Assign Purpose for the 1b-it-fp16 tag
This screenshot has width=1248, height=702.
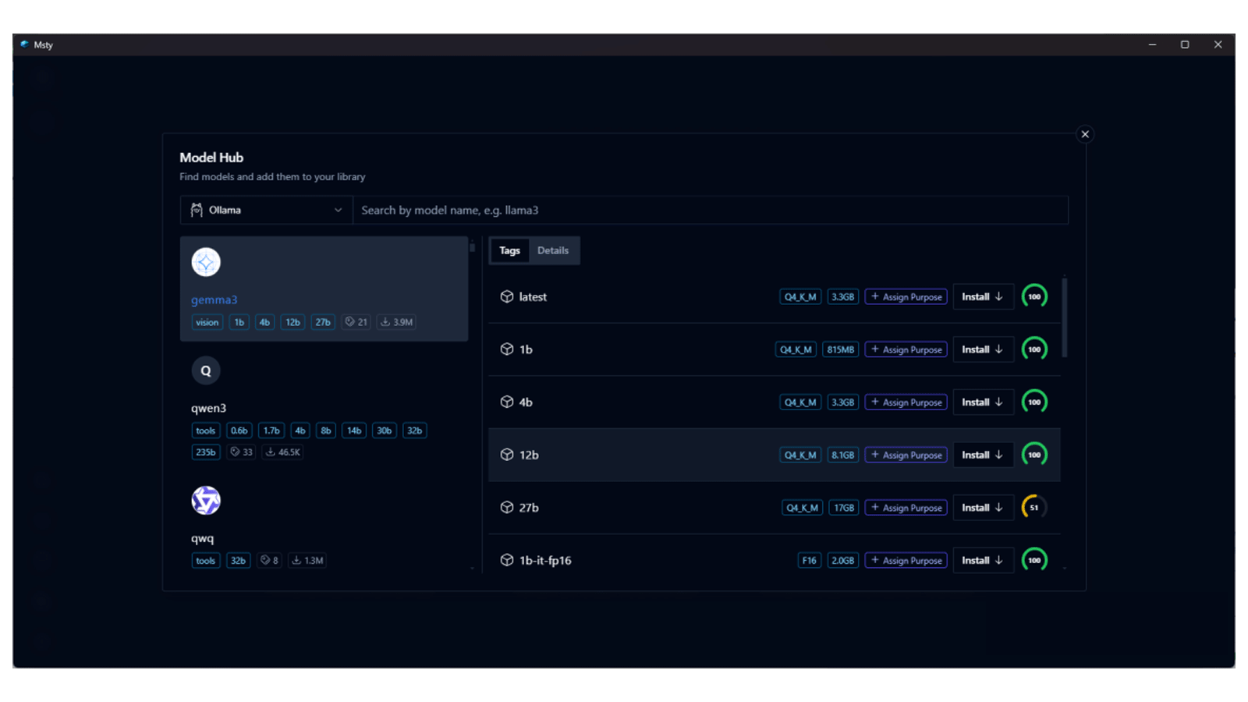(x=906, y=560)
